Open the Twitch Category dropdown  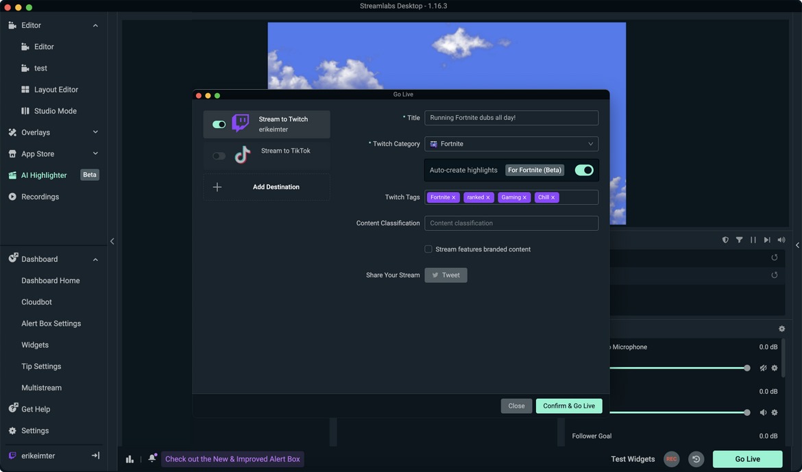[x=511, y=144]
